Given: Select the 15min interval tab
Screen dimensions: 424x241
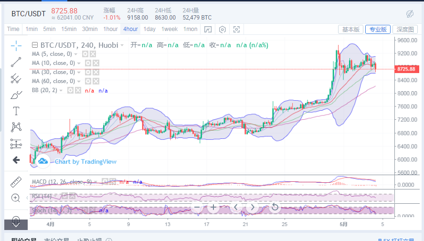Looking at the screenshot, I should pyautogui.click(x=69, y=29).
